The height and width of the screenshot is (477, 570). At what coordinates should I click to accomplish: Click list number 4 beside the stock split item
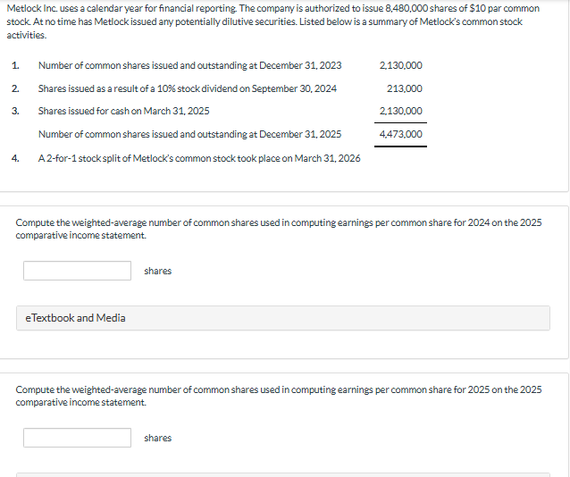point(15,158)
